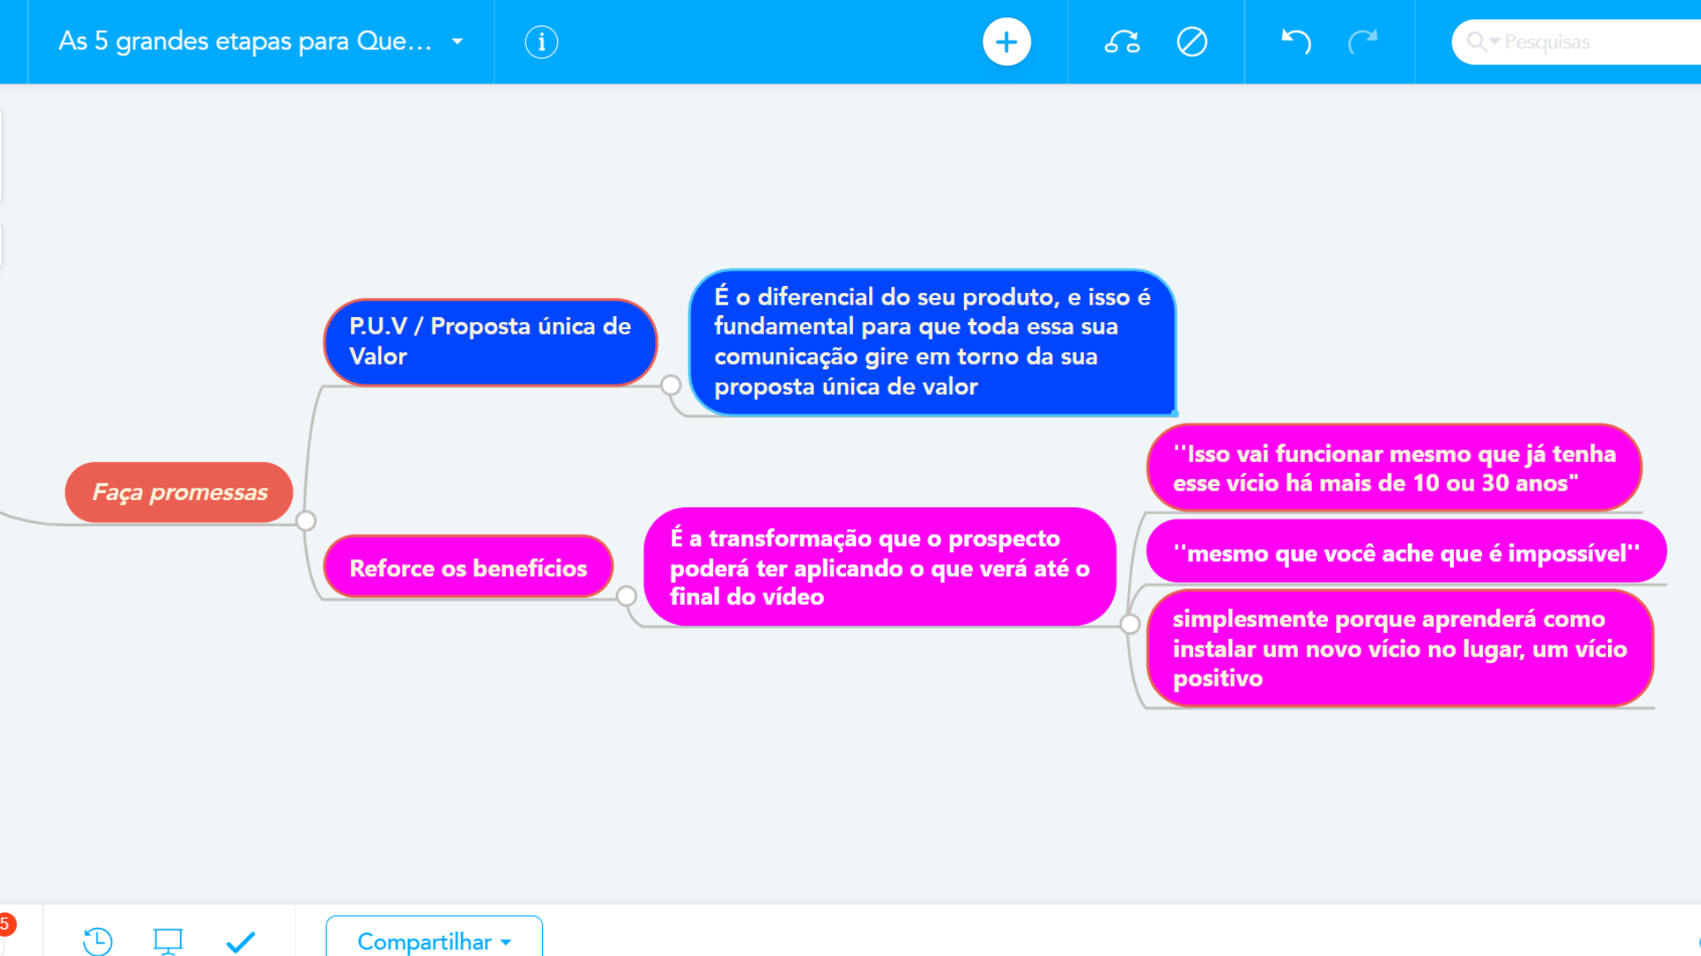Screen dimensions: 1701x956
Task: Redo the last action
Action: [x=1363, y=42]
